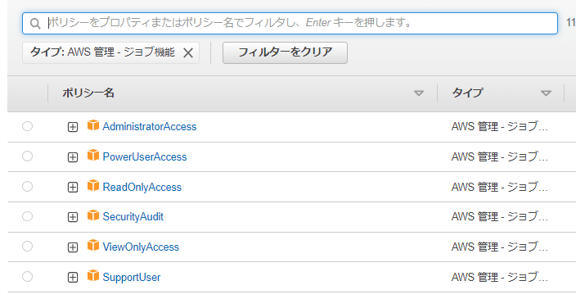The image size is (576, 299).
Task: Click the type cell in ReadOnlyAccess row
Action: 500,187
